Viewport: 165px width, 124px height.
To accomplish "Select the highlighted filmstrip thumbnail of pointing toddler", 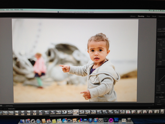I will pyautogui.click(x=76, y=112).
